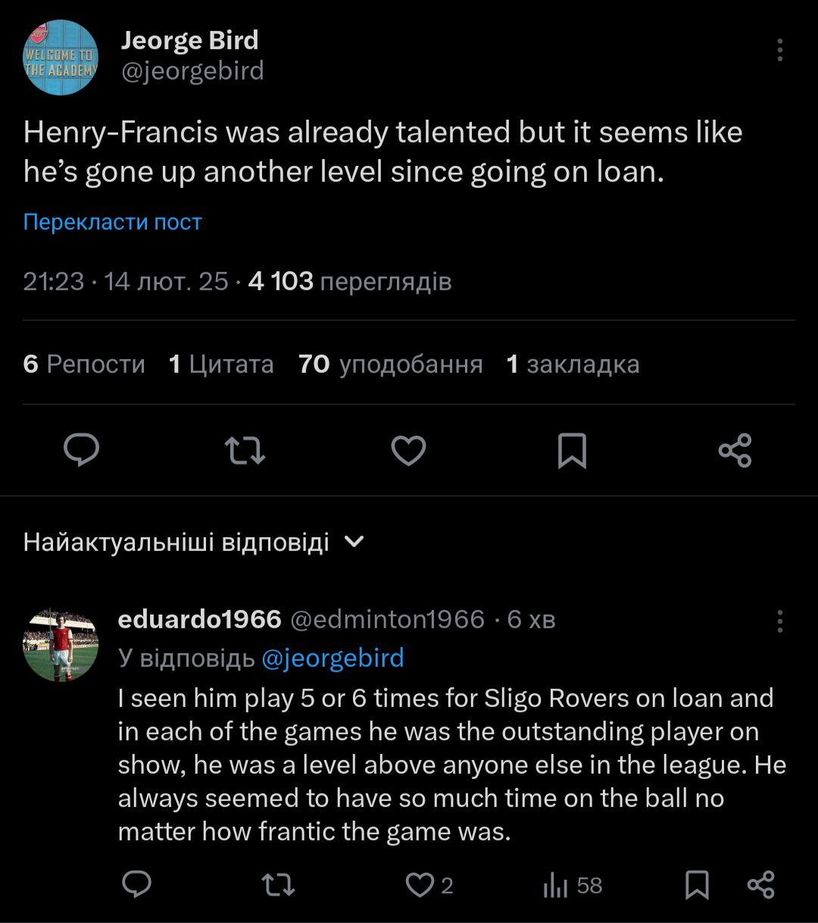Repost the Henry-Francis post

(x=245, y=450)
